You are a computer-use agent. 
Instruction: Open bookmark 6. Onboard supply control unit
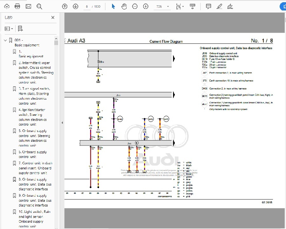tap(33, 154)
